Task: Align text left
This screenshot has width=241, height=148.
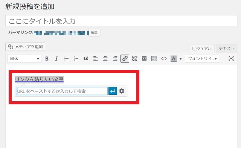Action: coord(95,58)
